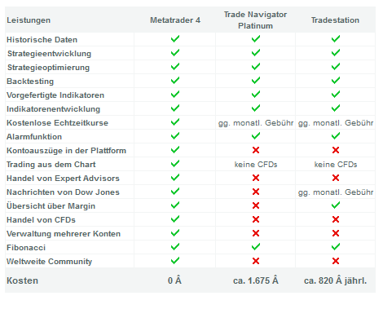Click Tradestation checkmark for Backtesting row

336,81
